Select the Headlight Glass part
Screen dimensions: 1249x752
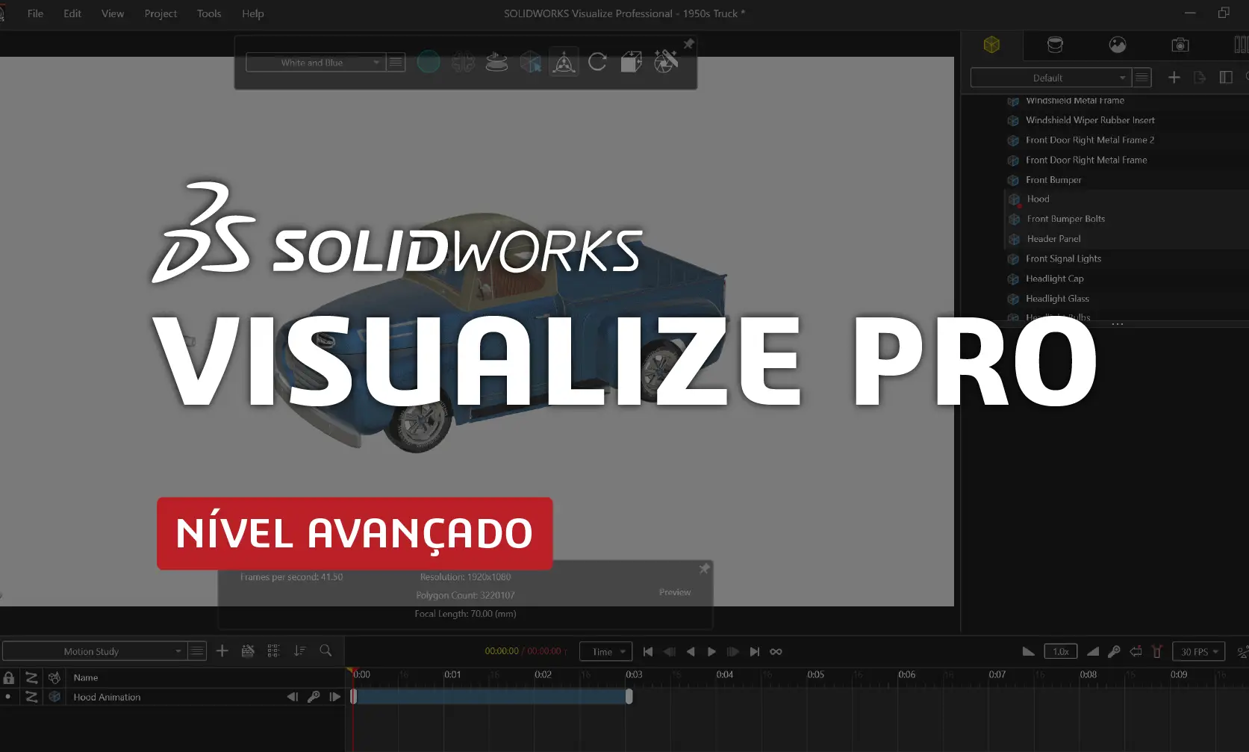point(1057,299)
